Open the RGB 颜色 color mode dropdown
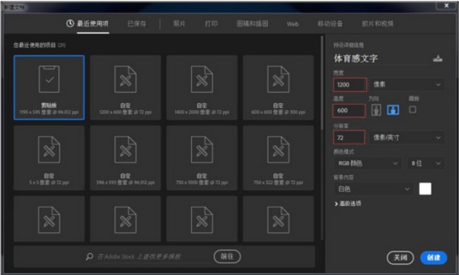The height and width of the screenshot is (275, 459). [x=368, y=163]
